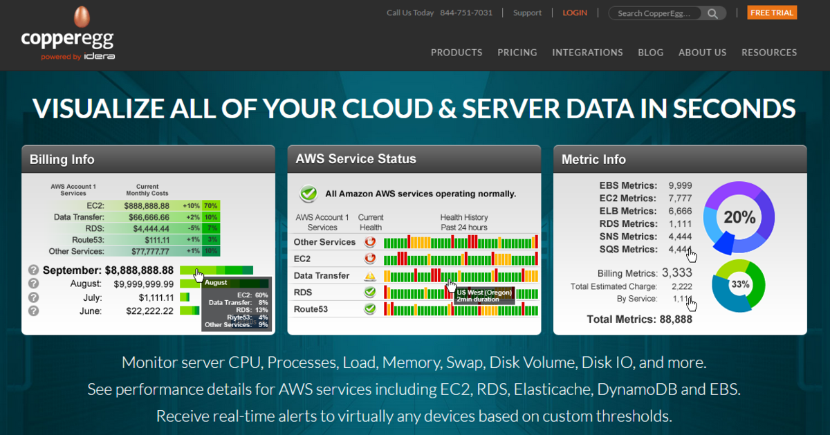830x435 pixels.
Task: Click EC2 cost $888,888.88
Action: (147, 206)
